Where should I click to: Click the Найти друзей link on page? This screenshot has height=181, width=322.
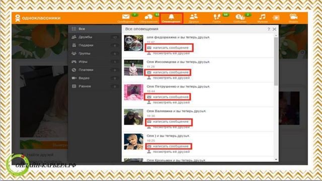40,155
